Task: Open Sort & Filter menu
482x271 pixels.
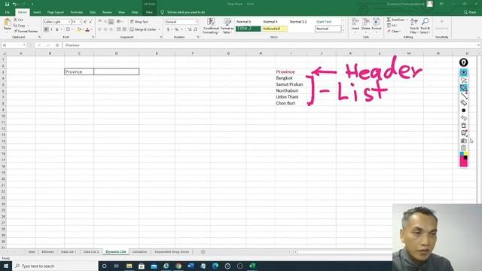Action: coord(414,26)
